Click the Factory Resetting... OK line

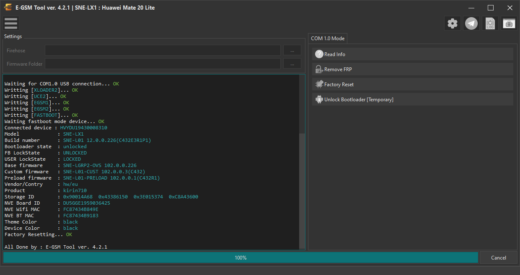click(x=38, y=234)
